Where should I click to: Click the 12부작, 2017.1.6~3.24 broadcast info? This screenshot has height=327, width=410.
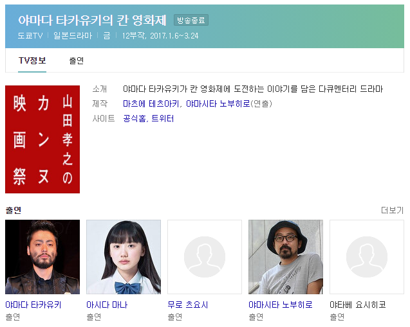(160, 35)
